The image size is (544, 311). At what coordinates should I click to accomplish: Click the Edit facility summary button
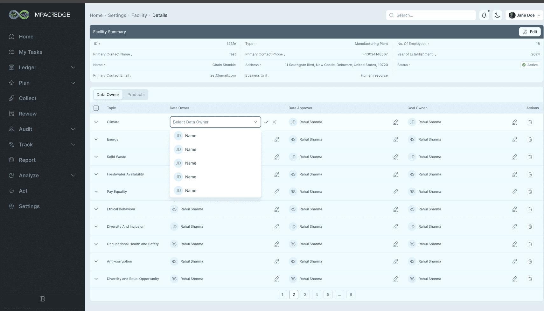(x=530, y=32)
